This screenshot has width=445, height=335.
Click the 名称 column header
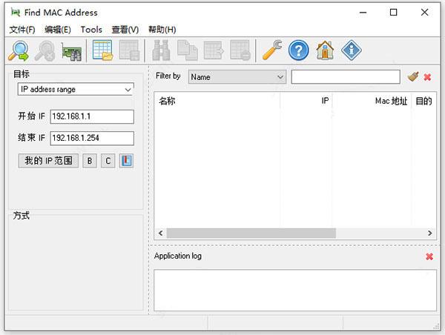tap(217, 101)
